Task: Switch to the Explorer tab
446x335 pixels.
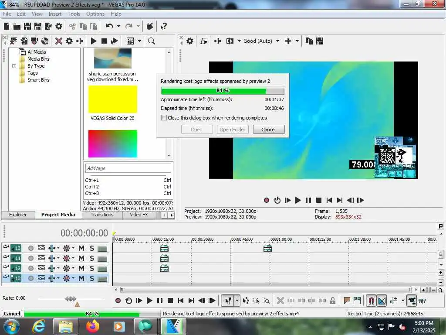Action: [x=17, y=215]
